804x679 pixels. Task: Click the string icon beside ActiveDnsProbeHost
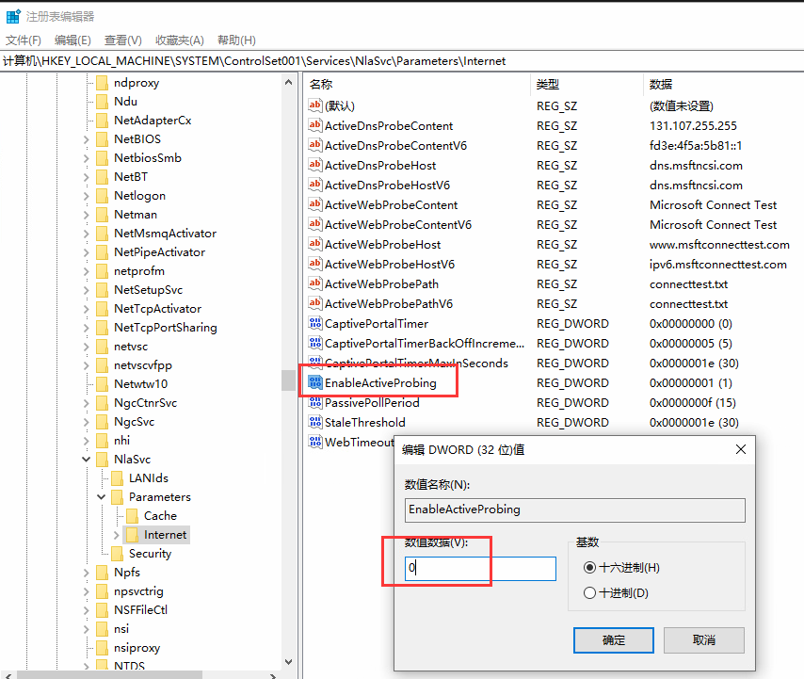point(314,165)
